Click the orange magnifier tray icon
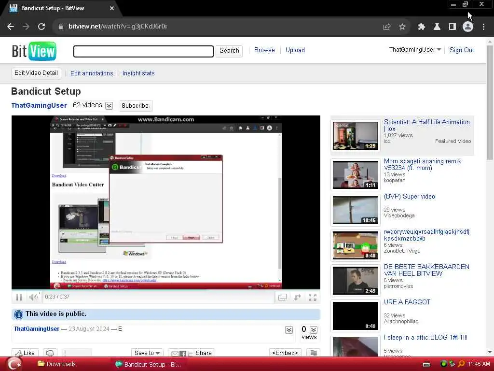Viewport: 494px width, 371px height. (461, 364)
